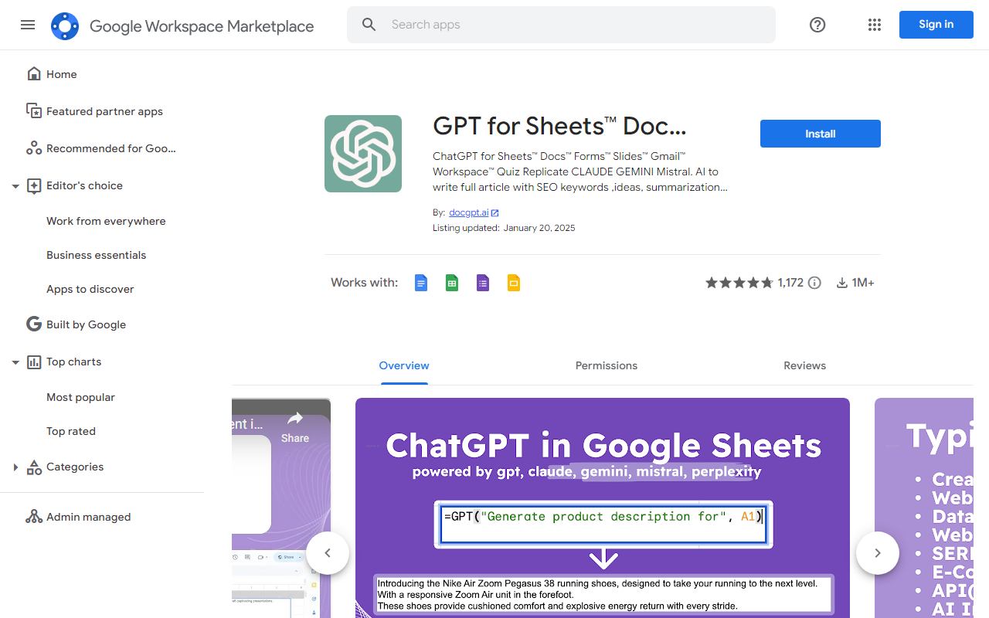Click the '1,172' ratings count

tap(790, 283)
